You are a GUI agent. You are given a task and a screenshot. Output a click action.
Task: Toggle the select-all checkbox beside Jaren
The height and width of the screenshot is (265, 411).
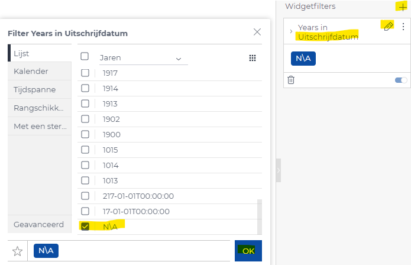tap(85, 56)
